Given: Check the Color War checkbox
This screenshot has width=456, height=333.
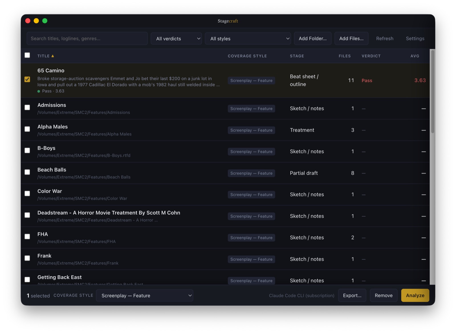Looking at the screenshot, I should coord(27,193).
